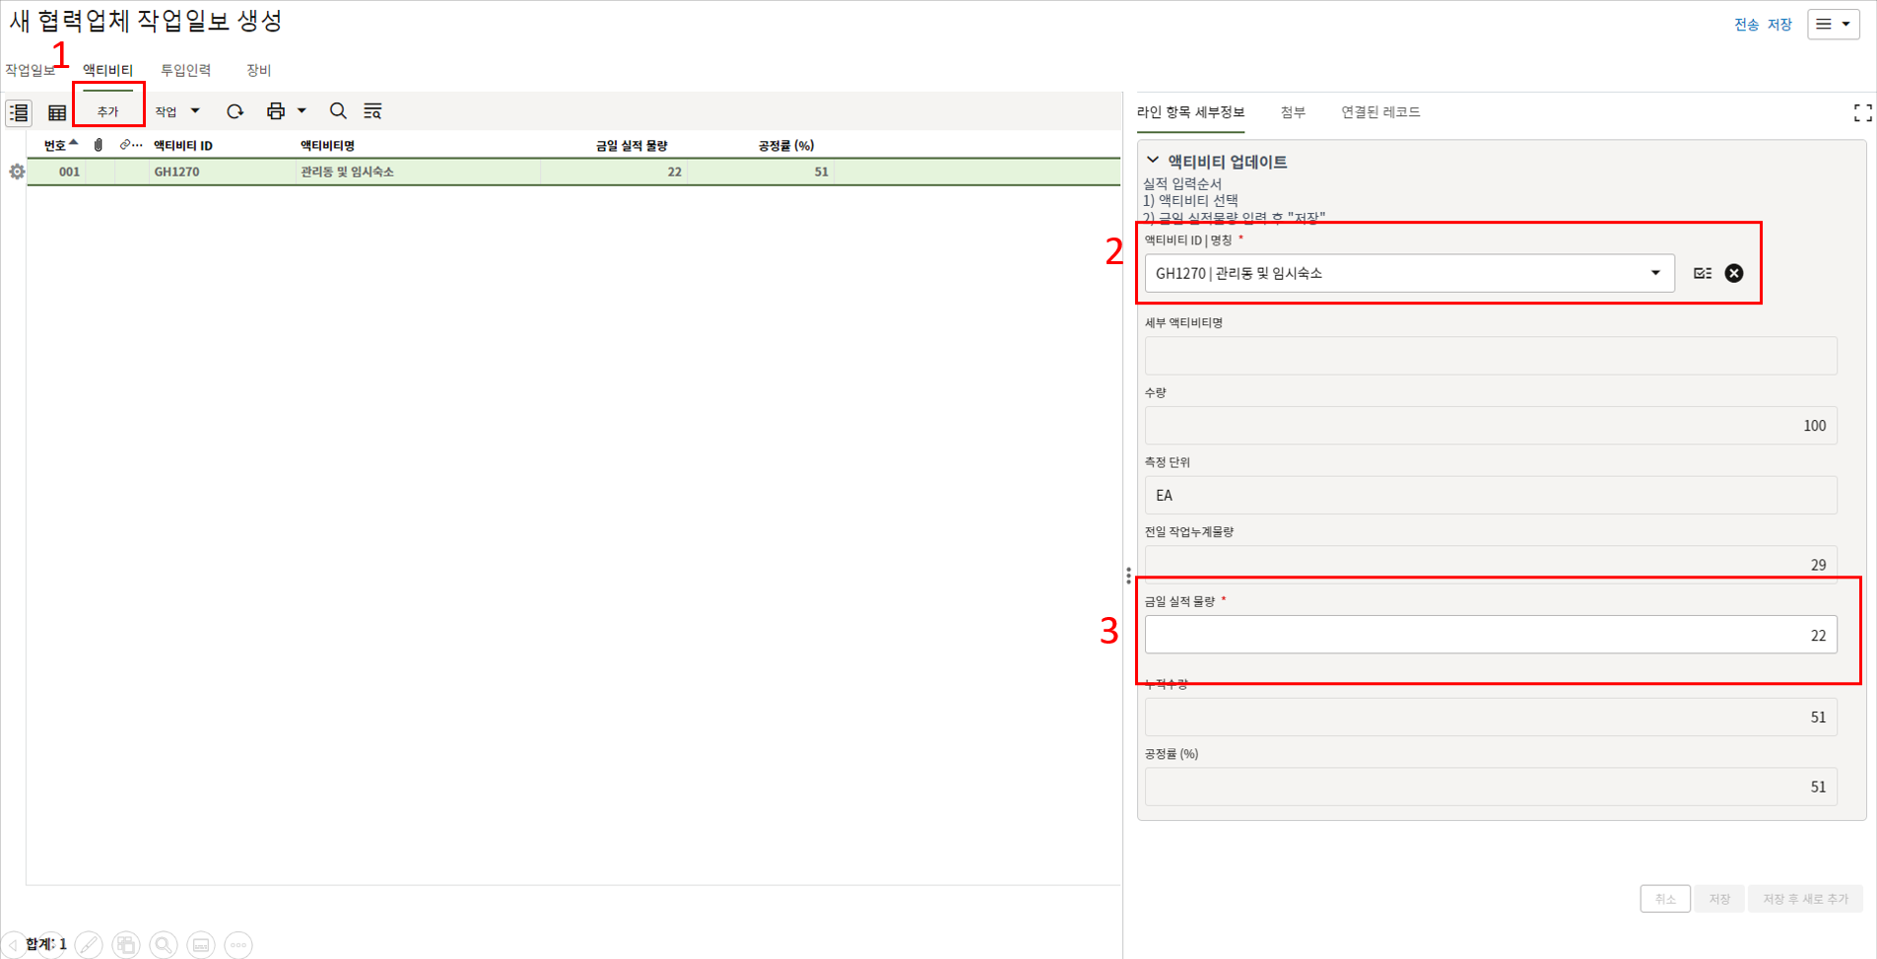This screenshot has height=959, width=1877.
Task: Click the 금일 실적 물량 input field
Action: [1490, 635]
